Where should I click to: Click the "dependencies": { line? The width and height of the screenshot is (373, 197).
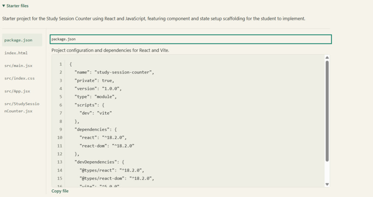coord(96,129)
